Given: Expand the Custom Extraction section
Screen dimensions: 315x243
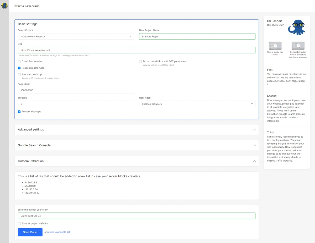Looking at the screenshot, I should click(x=136, y=161).
